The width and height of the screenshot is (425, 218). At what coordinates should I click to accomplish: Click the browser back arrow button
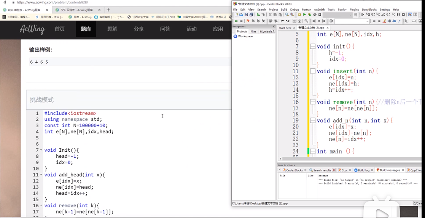[x=5, y=2]
